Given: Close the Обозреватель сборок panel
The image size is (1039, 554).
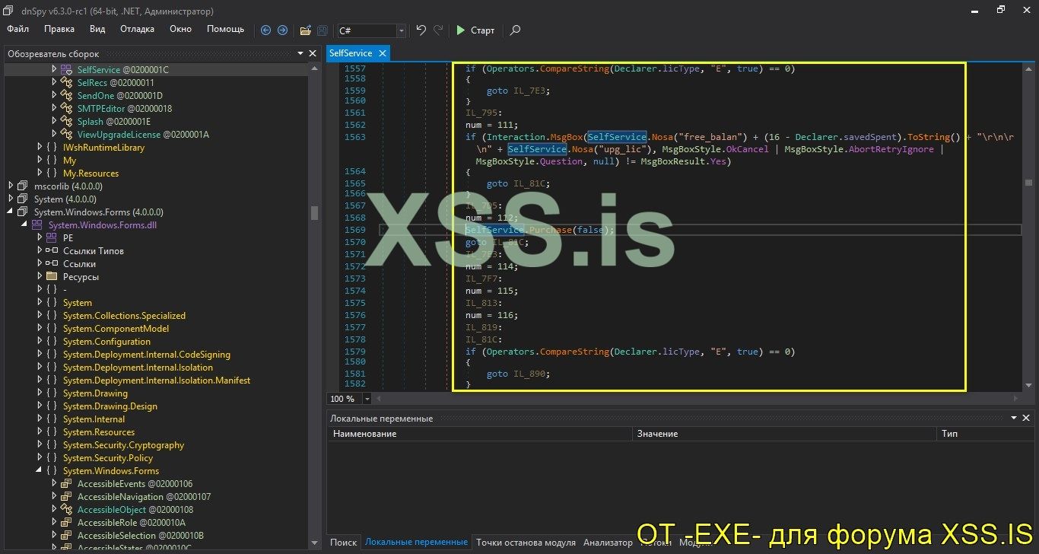Looking at the screenshot, I should pyautogui.click(x=311, y=54).
